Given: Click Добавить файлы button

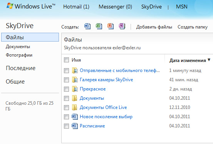Looking at the screenshot, I should coord(154,27).
